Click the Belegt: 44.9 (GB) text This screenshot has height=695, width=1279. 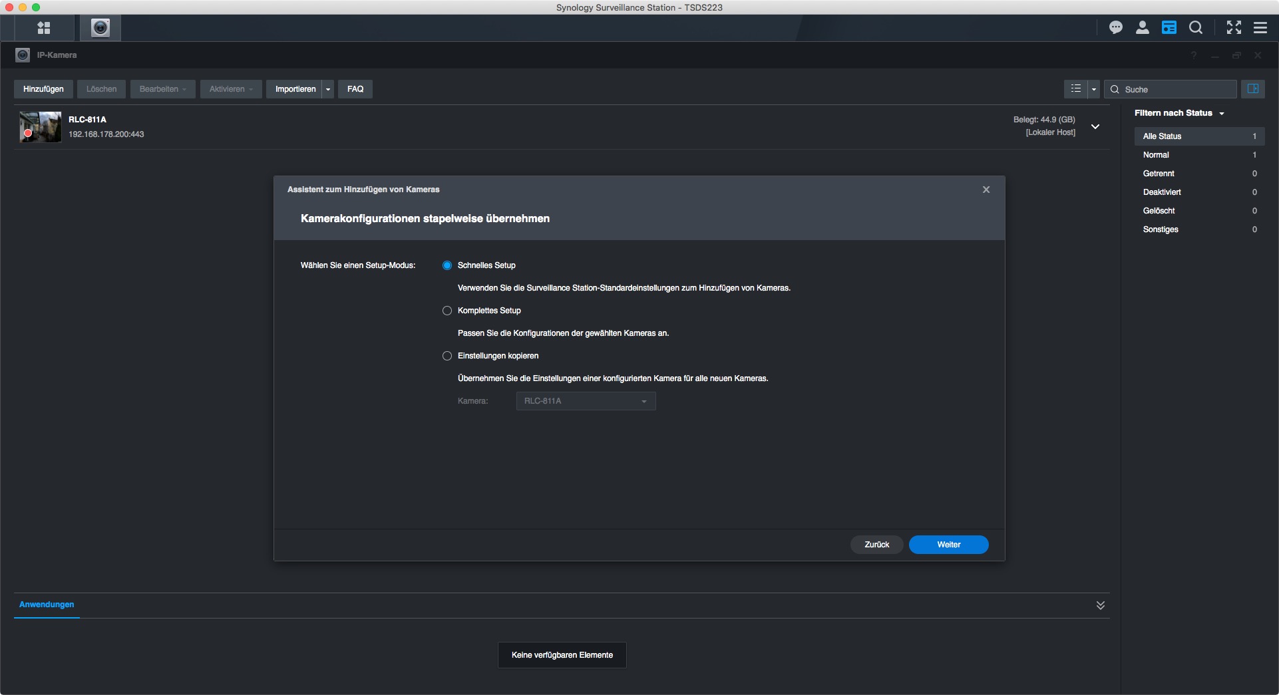[1044, 120]
